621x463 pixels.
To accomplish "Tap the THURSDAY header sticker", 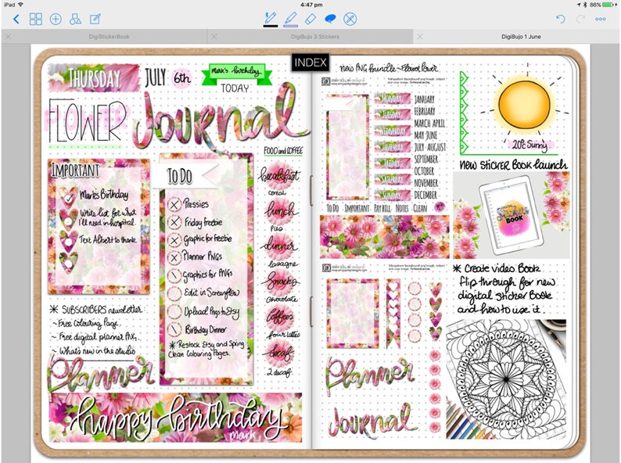I will [94, 77].
